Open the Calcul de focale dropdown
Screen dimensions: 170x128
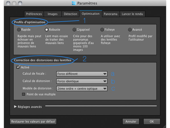click(82, 74)
